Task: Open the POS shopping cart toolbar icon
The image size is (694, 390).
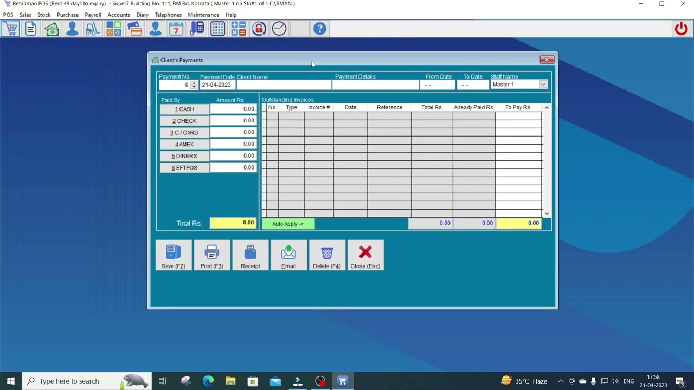Action: (10, 29)
